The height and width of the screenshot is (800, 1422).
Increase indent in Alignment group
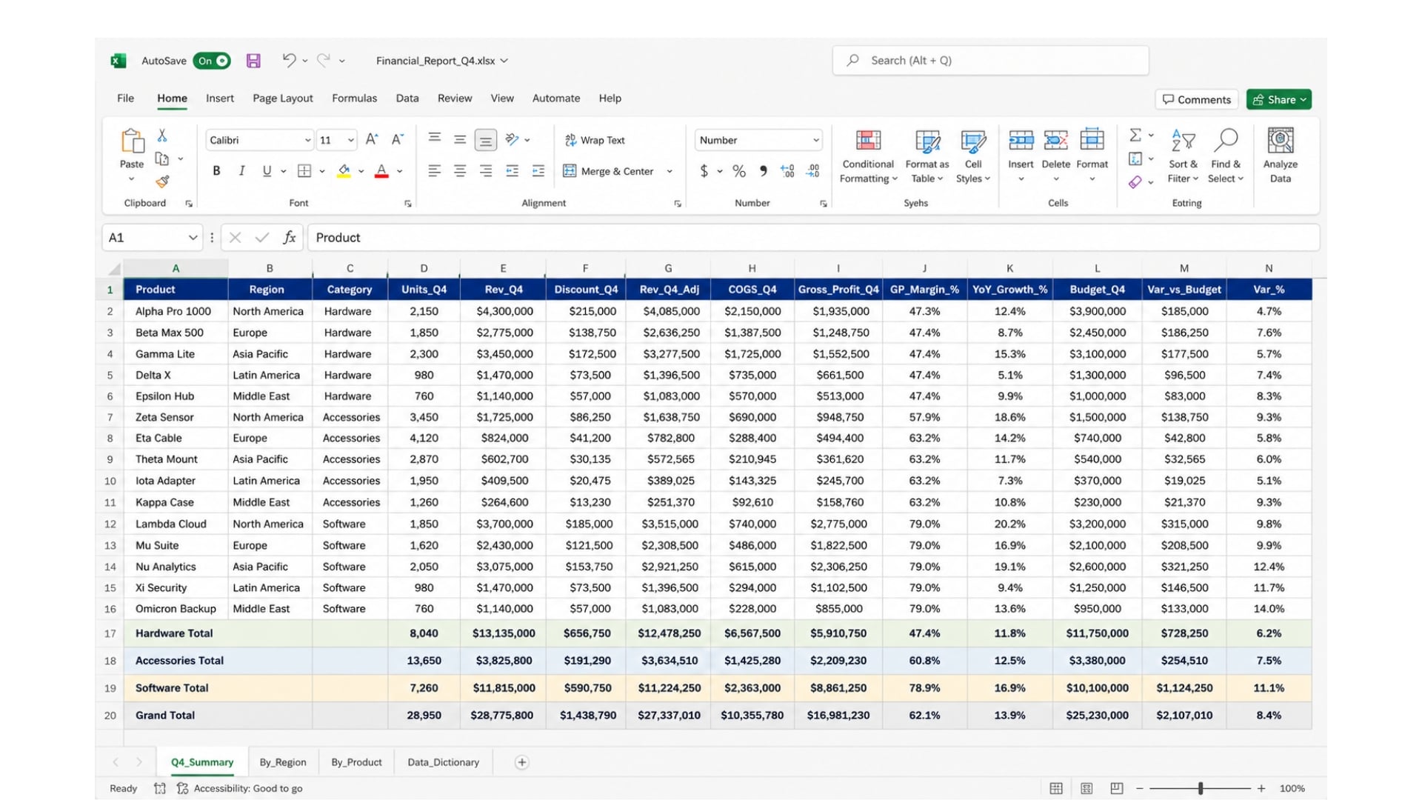coord(538,171)
